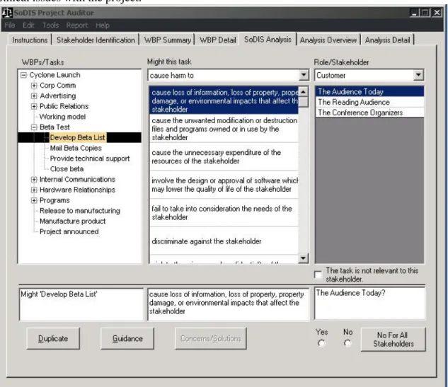Viewport: 448px width, 387px height.
Task: Select 'fail to take into consideration' question
Action: (224, 213)
